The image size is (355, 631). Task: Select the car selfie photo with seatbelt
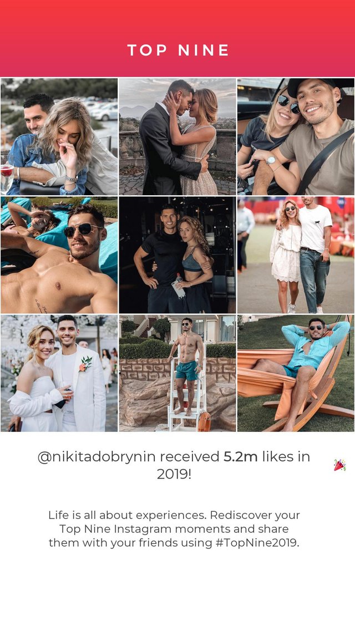click(x=296, y=136)
